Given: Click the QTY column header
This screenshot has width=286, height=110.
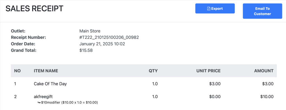Looking at the screenshot, I should [153, 71].
